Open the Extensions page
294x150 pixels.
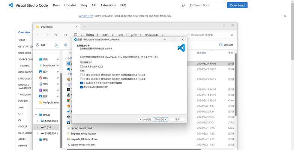coord(108,5)
